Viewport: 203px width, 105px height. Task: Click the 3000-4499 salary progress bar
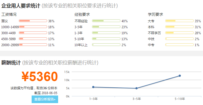[x=33, y=33]
